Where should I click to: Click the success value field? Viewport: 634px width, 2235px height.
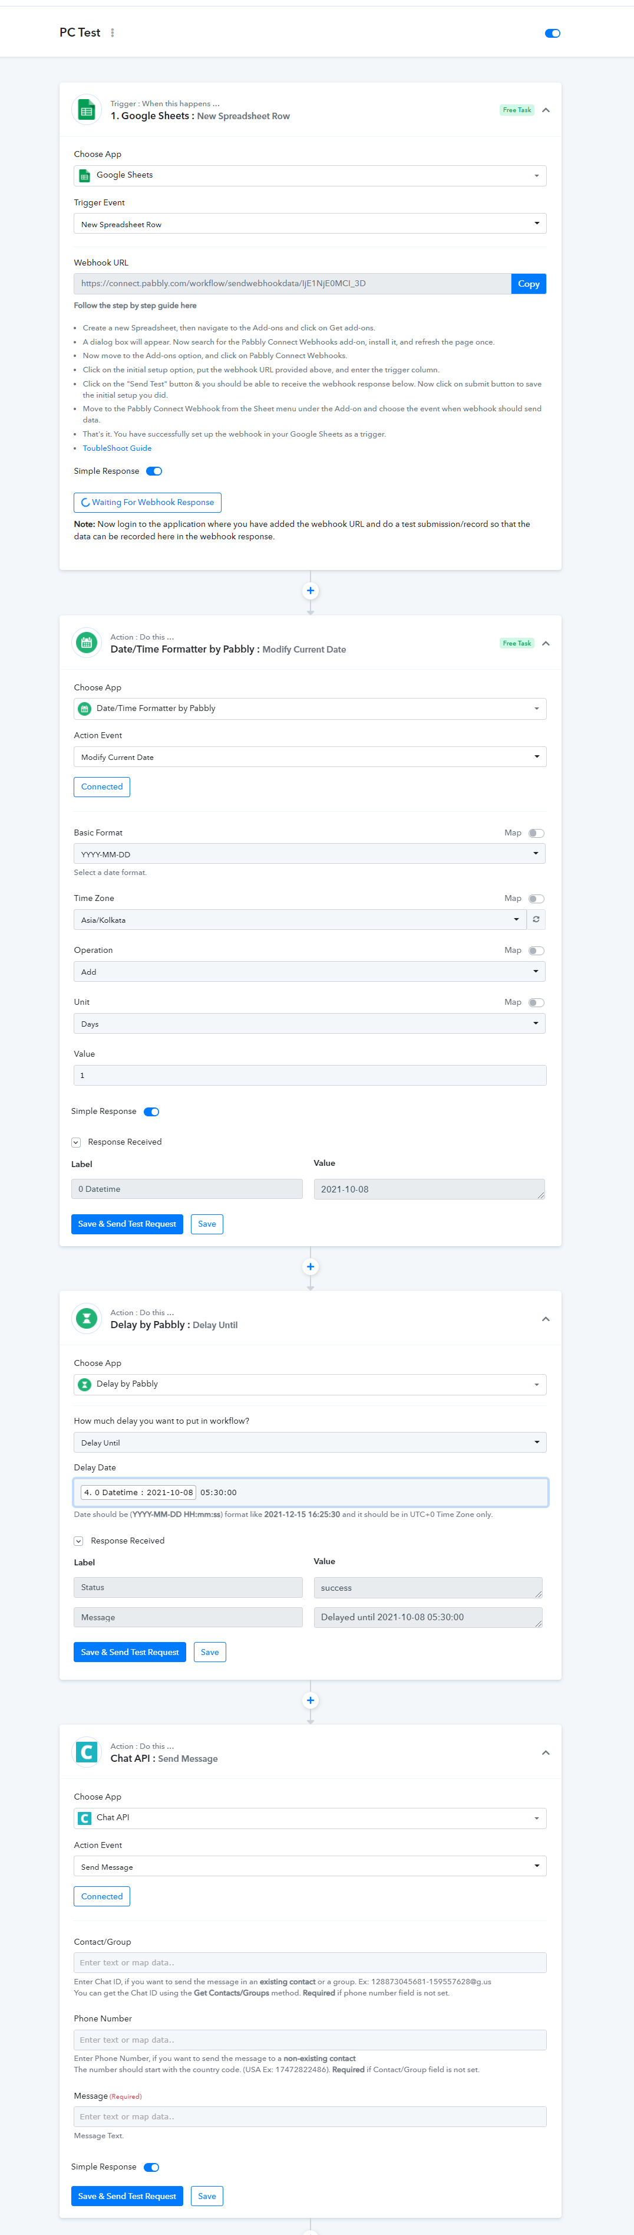click(428, 1588)
